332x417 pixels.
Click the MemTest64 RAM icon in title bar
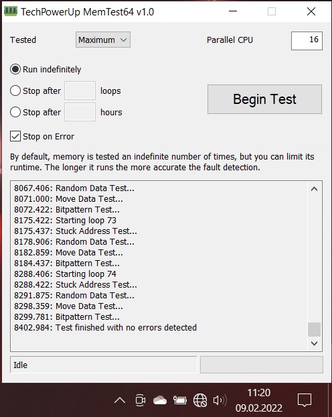(11, 11)
